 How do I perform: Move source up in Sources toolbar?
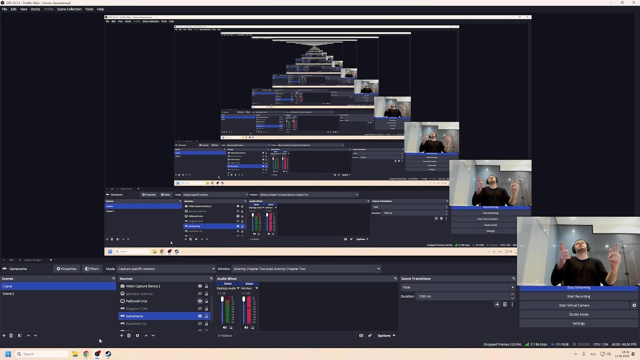click(146, 335)
